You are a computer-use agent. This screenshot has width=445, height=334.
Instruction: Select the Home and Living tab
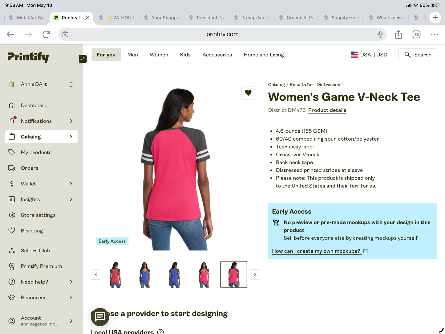(264, 55)
